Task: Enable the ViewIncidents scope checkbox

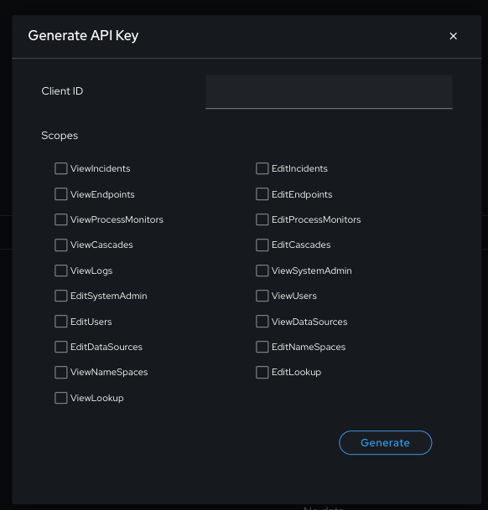Action: coord(61,168)
